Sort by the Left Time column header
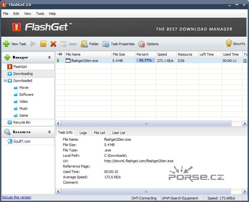Screen dimensions: 249x202 [x=210, y=54]
